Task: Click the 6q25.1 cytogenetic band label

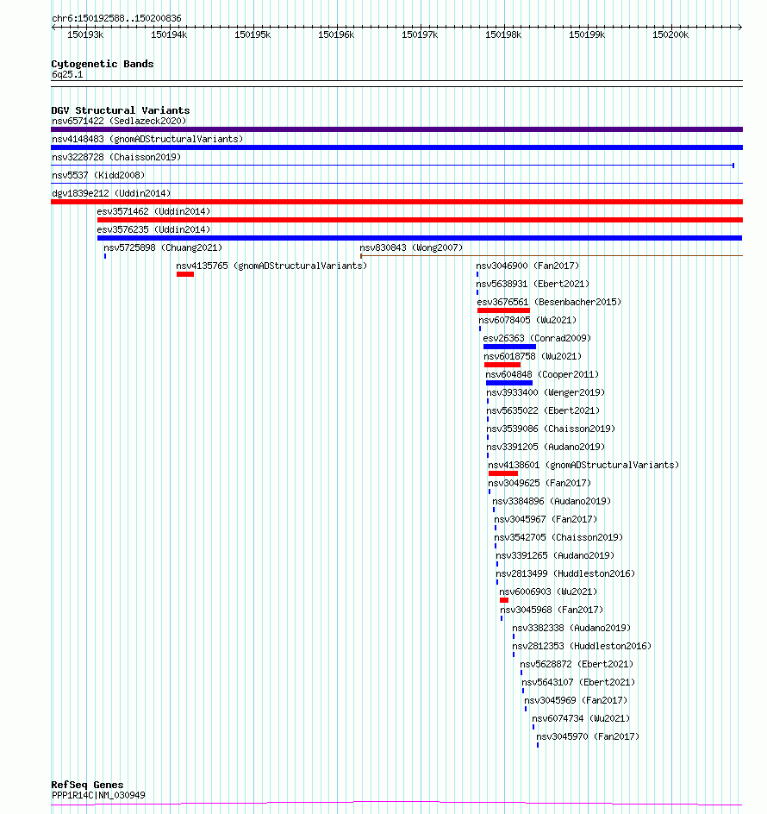Action: point(67,75)
